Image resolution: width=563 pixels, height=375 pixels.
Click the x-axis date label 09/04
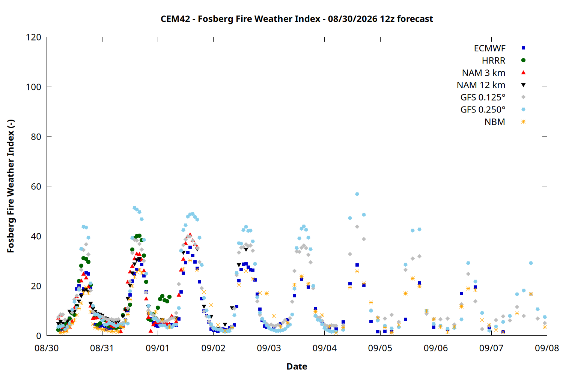pos(325,348)
